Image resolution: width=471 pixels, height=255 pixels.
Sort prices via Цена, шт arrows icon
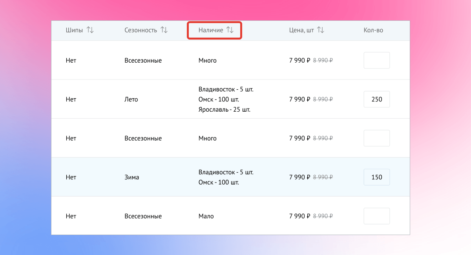(x=321, y=30)
